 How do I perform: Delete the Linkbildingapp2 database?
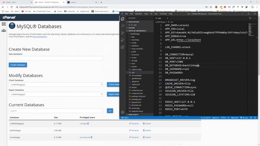click(147, 123)
